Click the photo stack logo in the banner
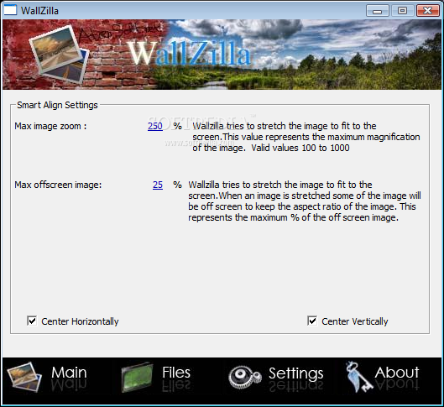 tap(60, 55)
